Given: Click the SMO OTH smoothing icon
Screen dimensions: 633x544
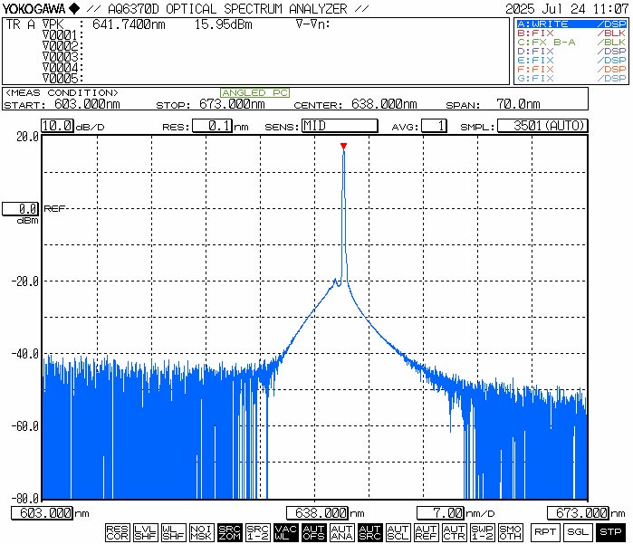Looking at the screenshot, I should [x=510, y=532].
